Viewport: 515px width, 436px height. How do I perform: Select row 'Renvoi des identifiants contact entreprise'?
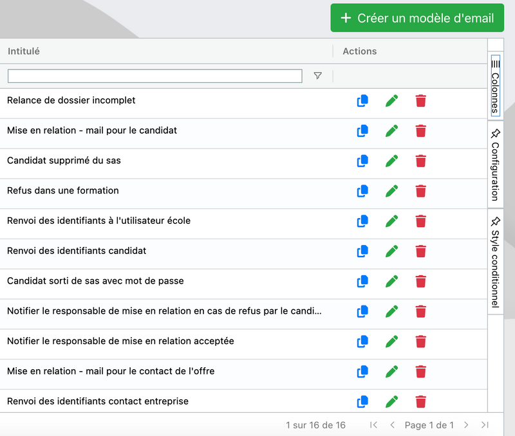pos(243,401)
